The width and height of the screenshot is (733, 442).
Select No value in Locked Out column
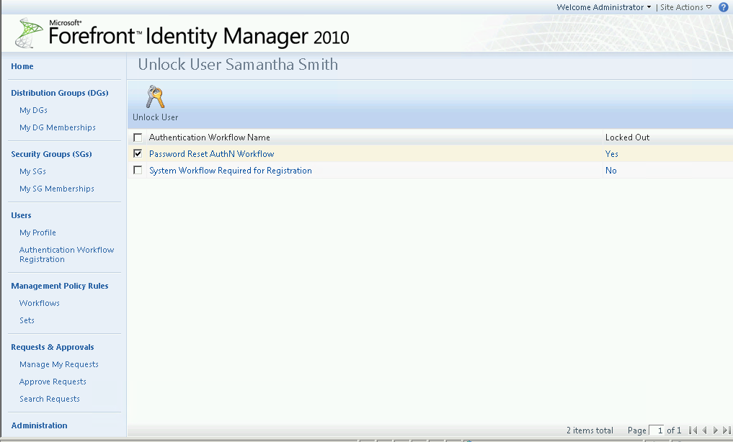(611, 171)
